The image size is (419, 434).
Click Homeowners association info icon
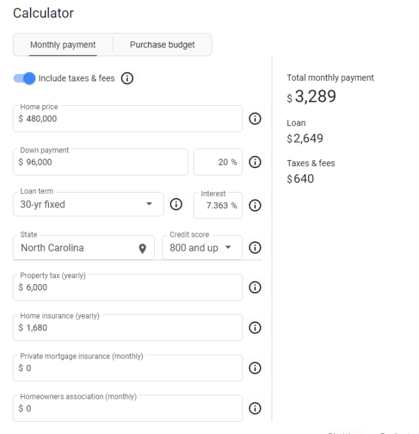tap(255, 408)
